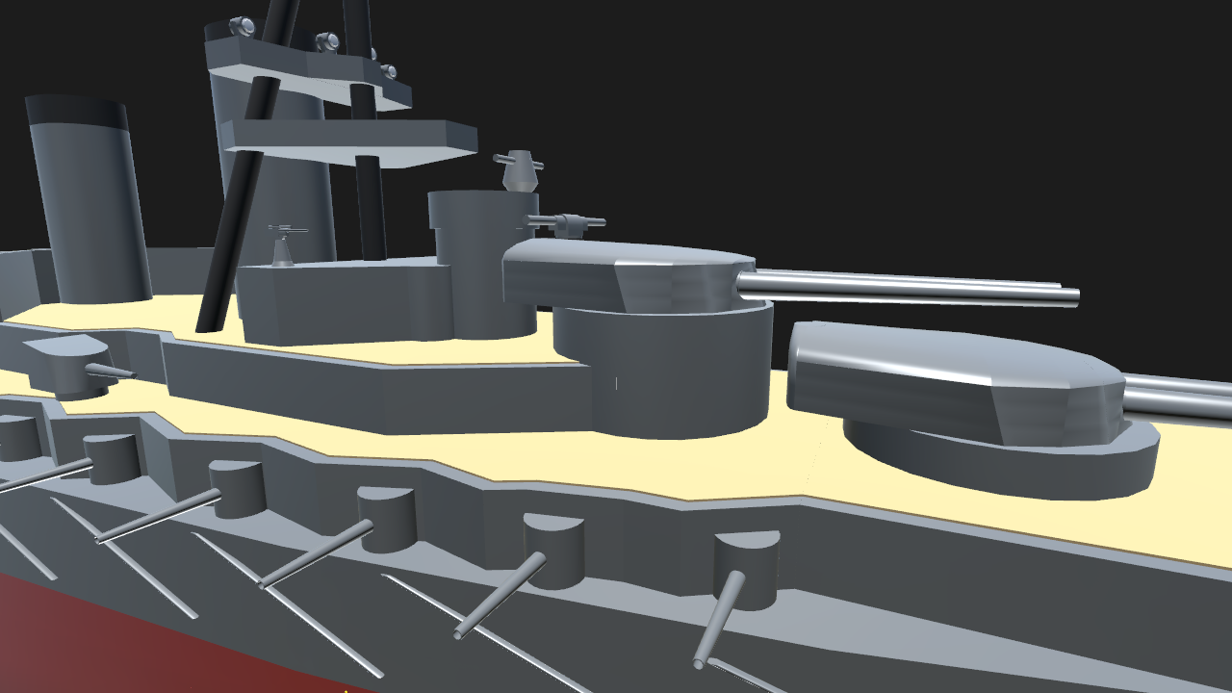Select the black-topped smokestack on the ship

(x=89, y=199)
